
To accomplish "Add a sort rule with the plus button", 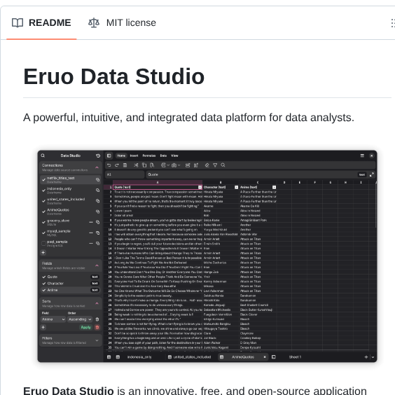I will [x=43, y=327].
